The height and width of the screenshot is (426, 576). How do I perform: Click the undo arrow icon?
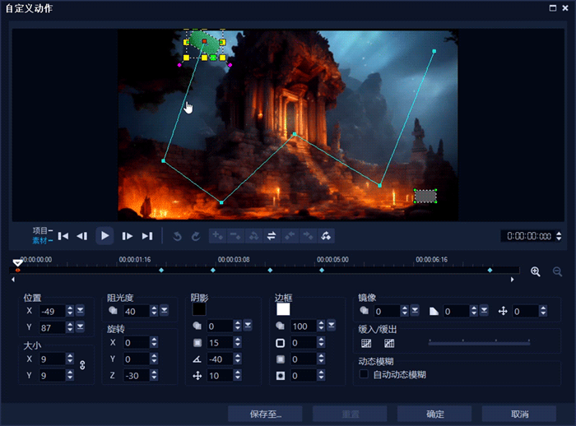(177, 236)
